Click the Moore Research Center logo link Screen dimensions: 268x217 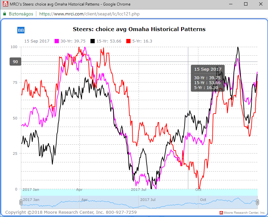tap(243, 212)
